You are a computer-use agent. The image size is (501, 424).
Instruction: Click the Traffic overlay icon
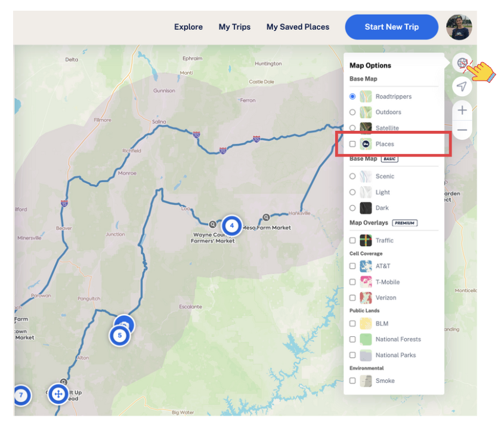click(x=366, y=240)
